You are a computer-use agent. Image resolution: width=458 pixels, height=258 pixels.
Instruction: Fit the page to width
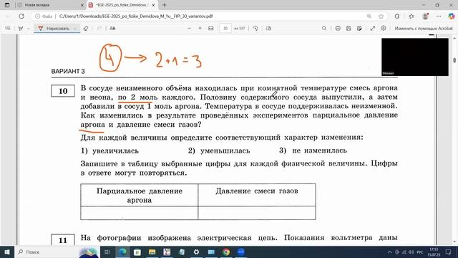pos(211,29)
